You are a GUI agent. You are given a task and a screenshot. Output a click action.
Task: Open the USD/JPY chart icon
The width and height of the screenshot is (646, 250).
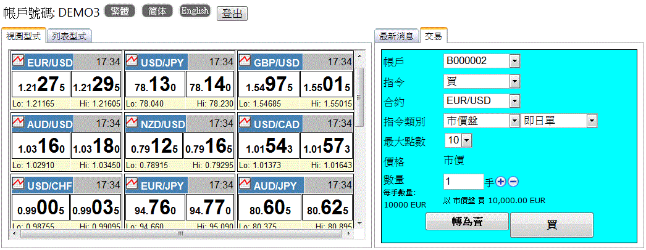pos(132,61)
